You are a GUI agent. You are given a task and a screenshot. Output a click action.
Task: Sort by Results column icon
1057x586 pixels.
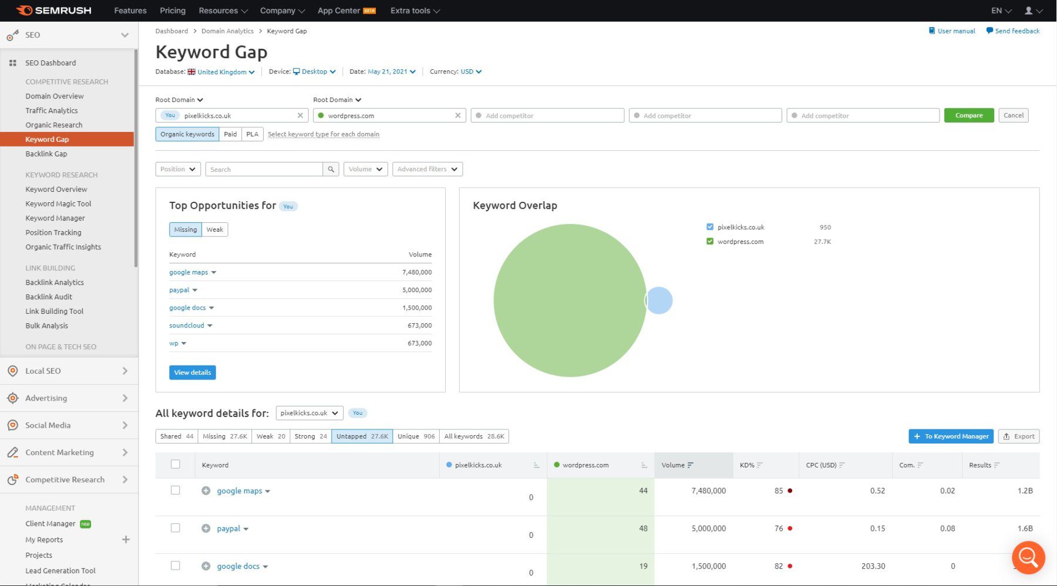pos(997,465)
